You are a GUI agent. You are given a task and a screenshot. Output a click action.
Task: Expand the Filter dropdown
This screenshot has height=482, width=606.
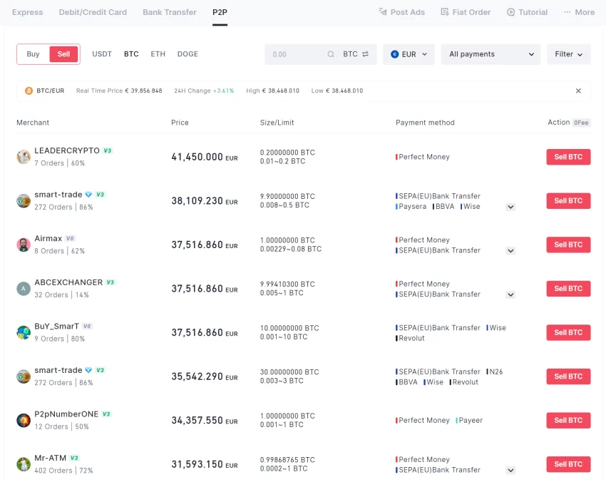[568, 54]
